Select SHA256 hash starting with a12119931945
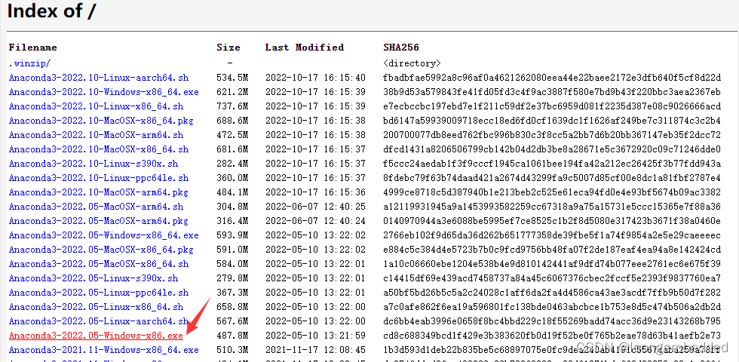This screenshot has width=739, height=362. [552, 207]
